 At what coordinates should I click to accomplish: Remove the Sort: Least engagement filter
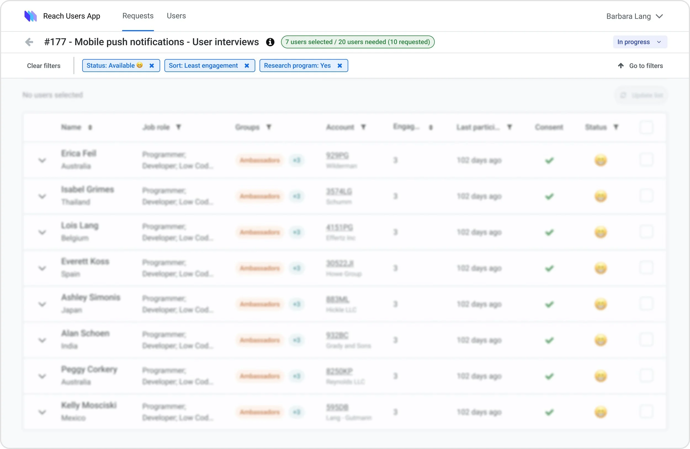tap(247, 66)
